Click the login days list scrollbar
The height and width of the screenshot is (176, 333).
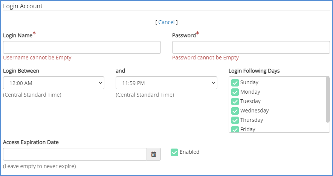point(327,100)
